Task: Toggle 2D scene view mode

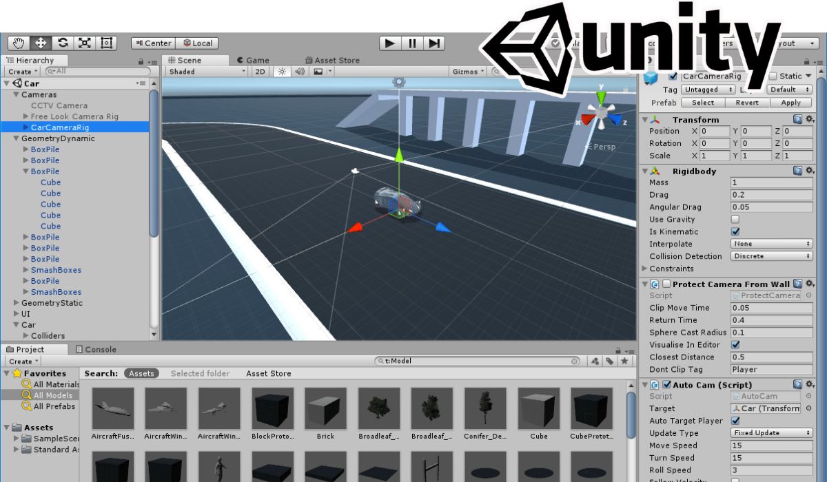Action: pos(260,72)
